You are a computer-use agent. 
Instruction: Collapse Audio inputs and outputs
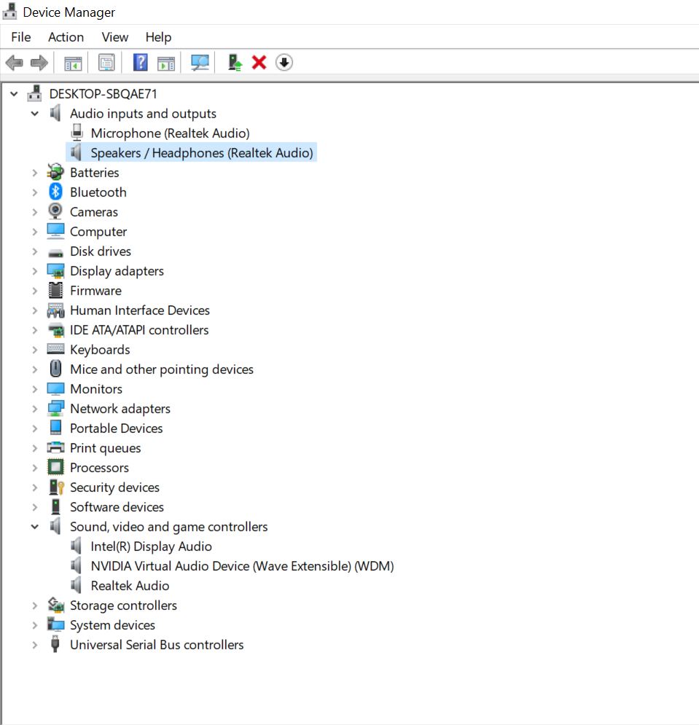(35, 113)
